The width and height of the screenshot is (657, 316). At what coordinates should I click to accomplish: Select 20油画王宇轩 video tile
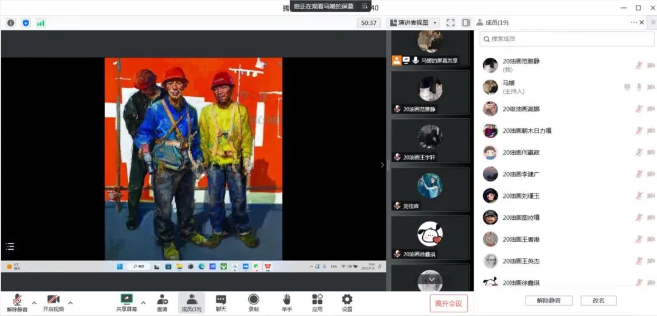click(430, 141)
